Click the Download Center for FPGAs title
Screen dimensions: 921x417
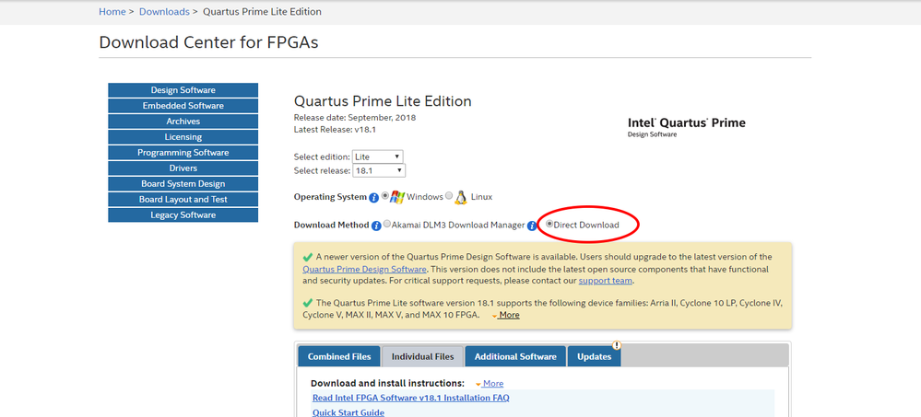(208, 42)
